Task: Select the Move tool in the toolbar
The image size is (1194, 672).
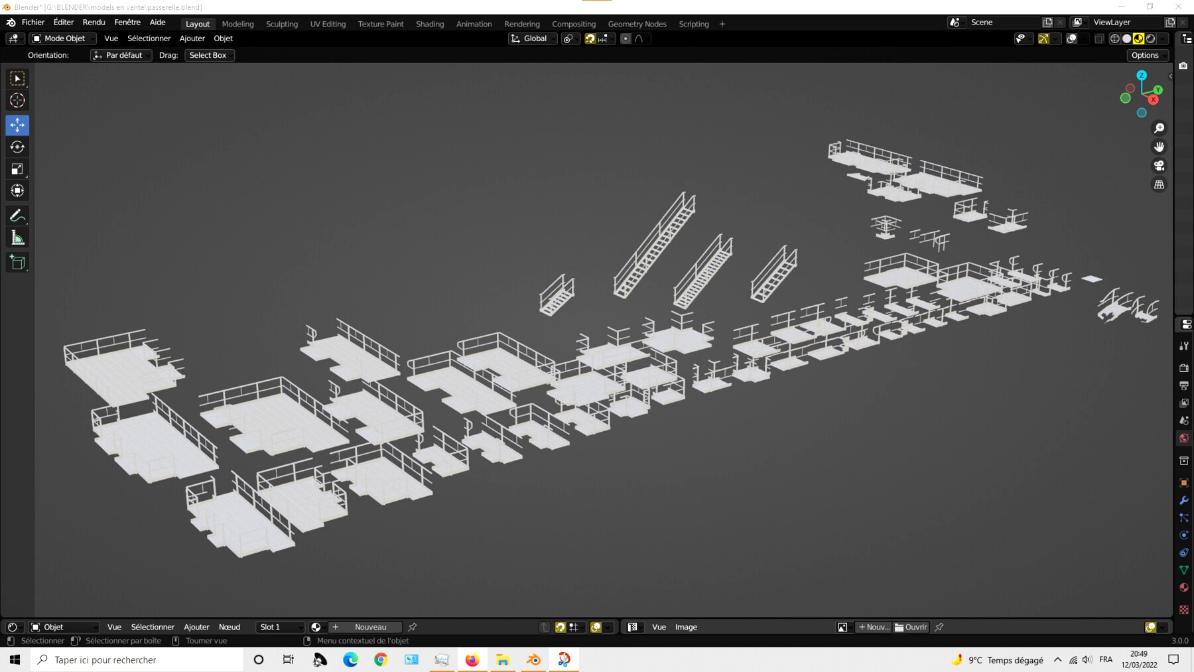Action: click(x=17, y=125)
